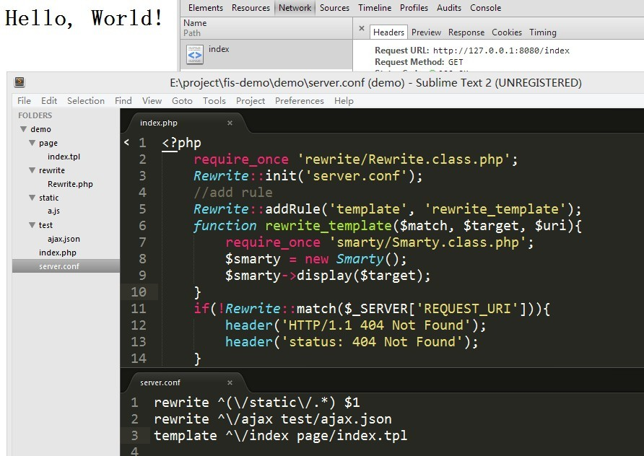This screenshot has height=456, width=644.
Task: Click the Hello, World! page text
Action: tap(84, 17)
